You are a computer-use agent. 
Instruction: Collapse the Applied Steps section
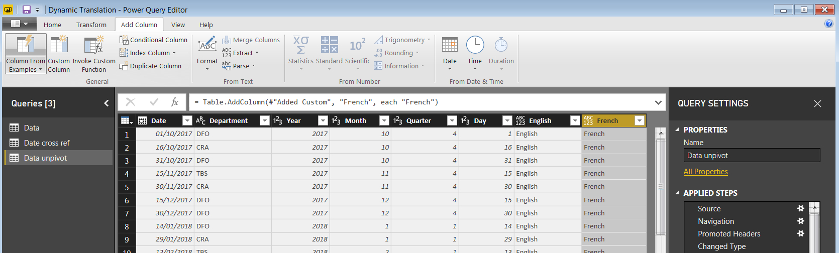point(677,193)
